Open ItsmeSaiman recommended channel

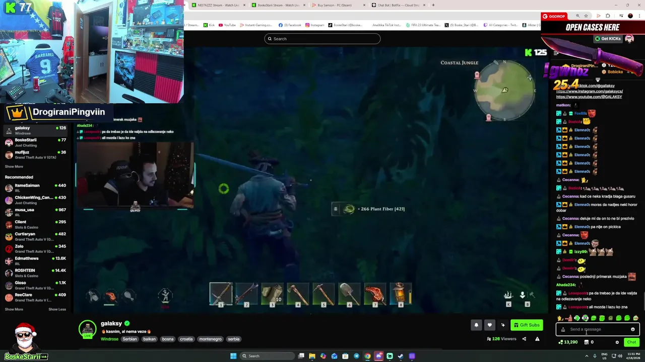click(x=35, y=188)
